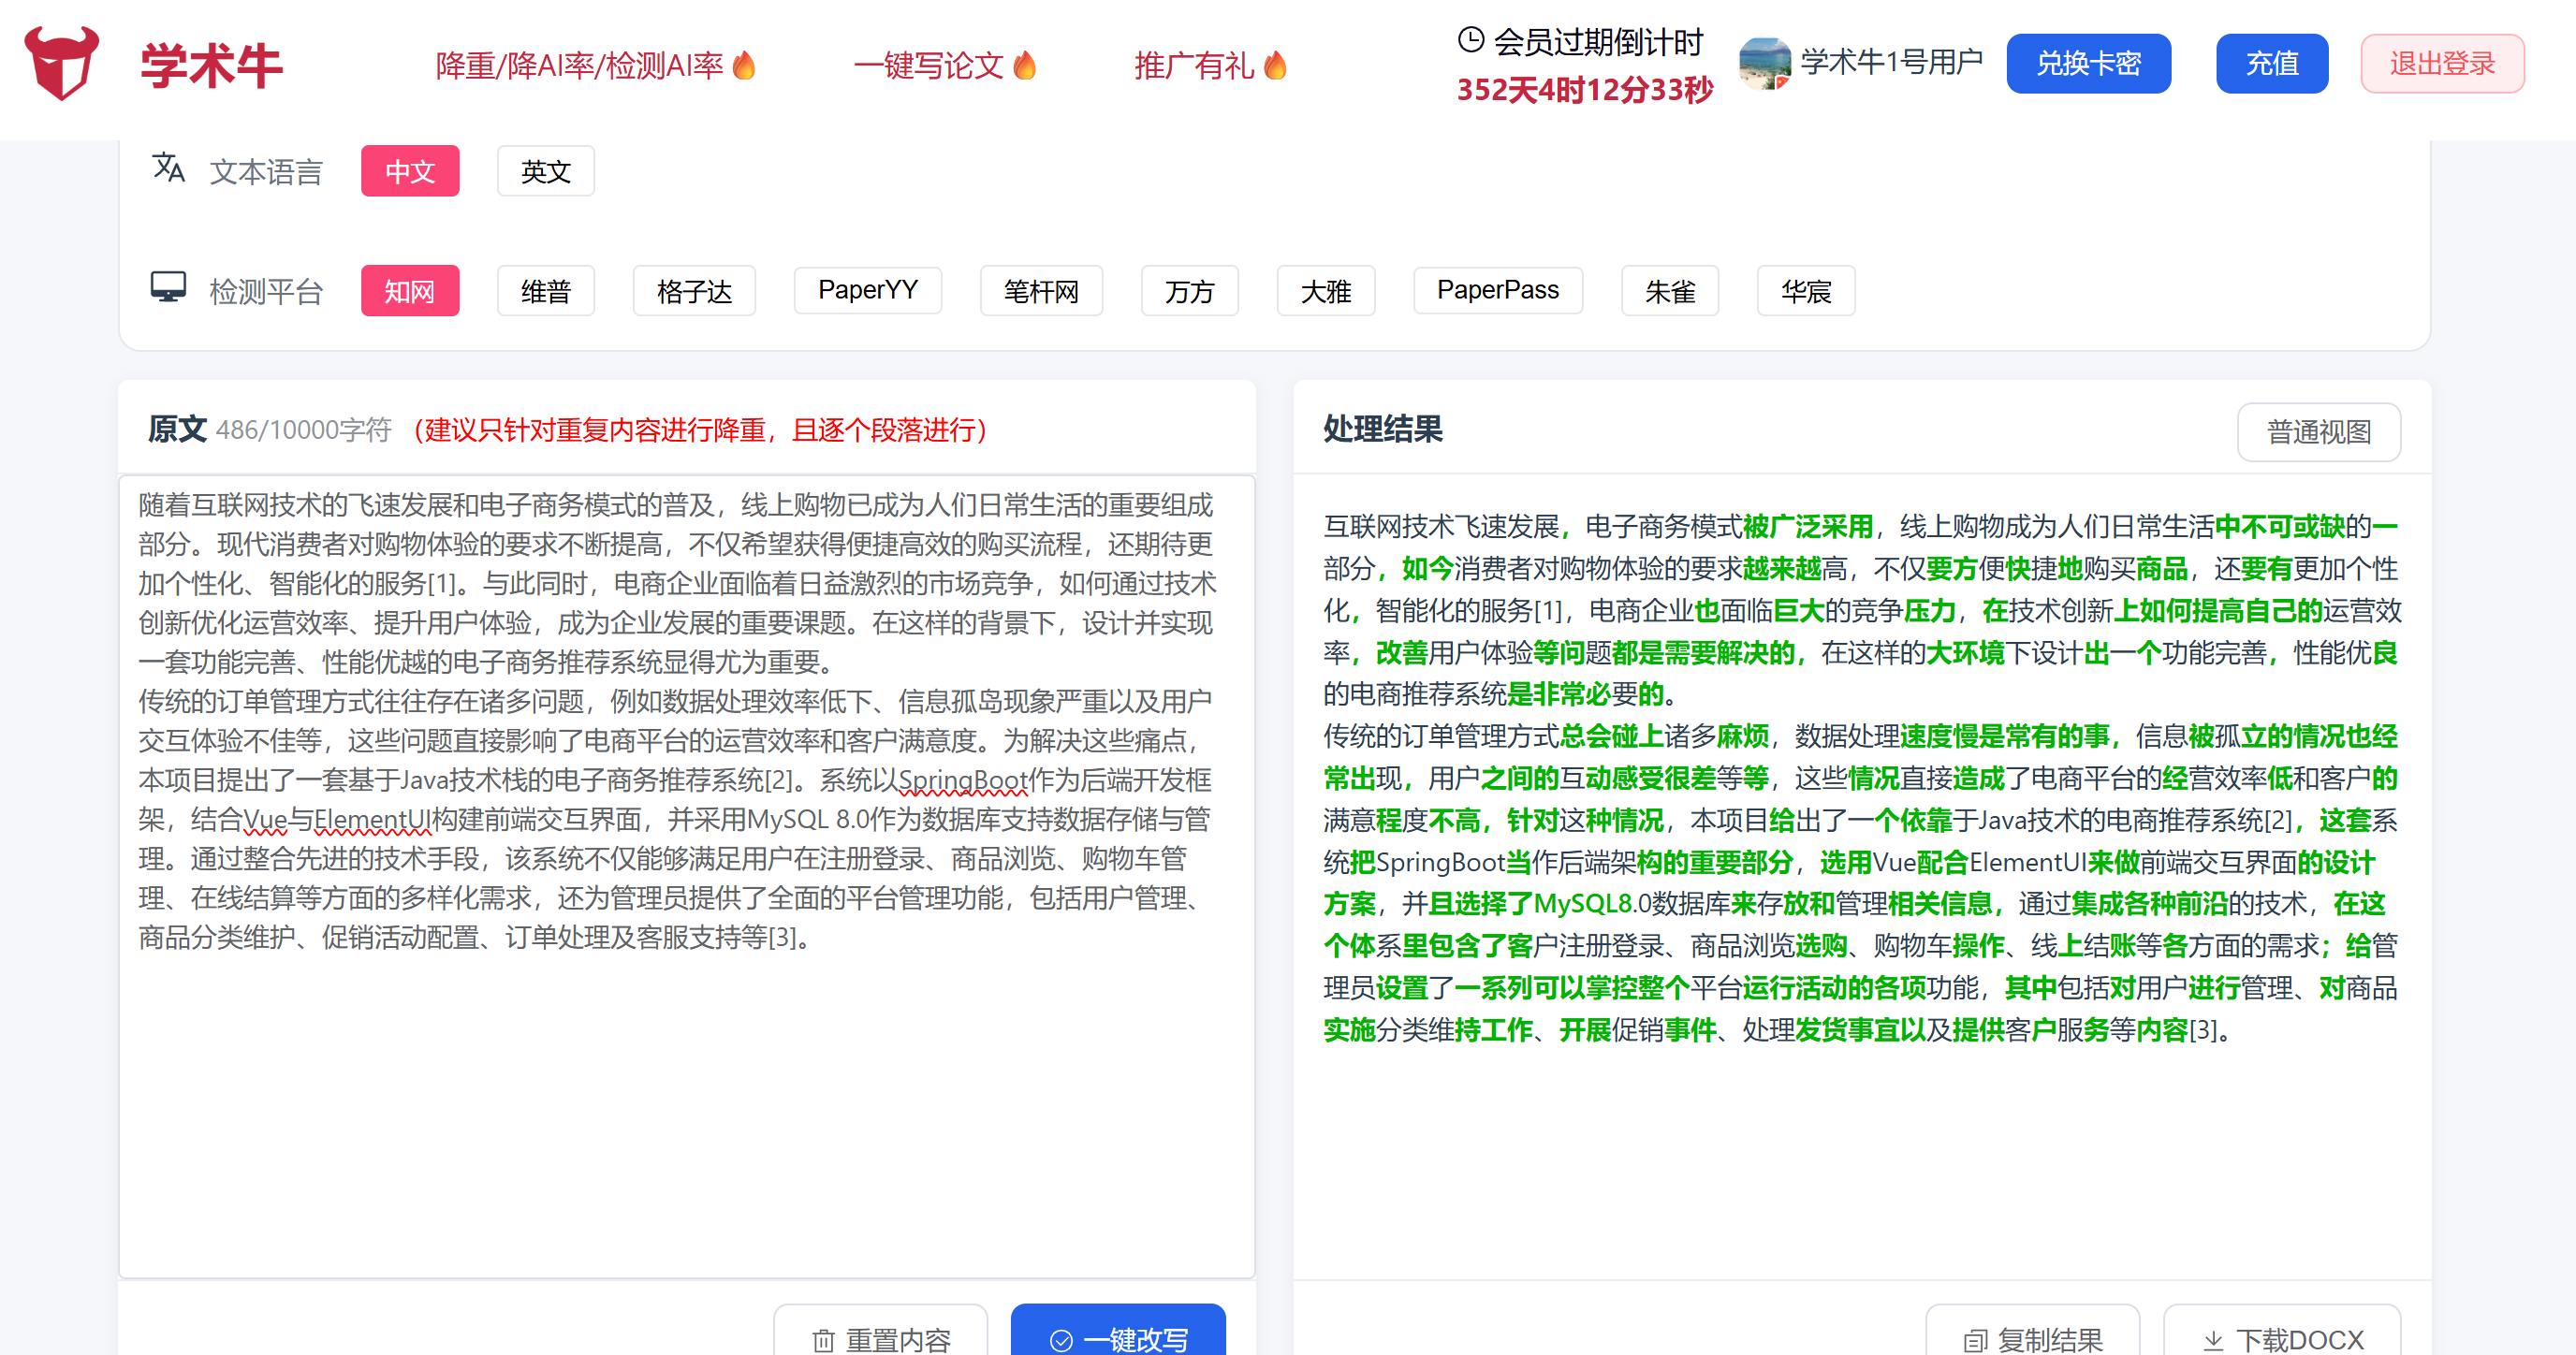Click inside the 原文 text input area
The image size is (2576, 1355).
coord(686,876)
